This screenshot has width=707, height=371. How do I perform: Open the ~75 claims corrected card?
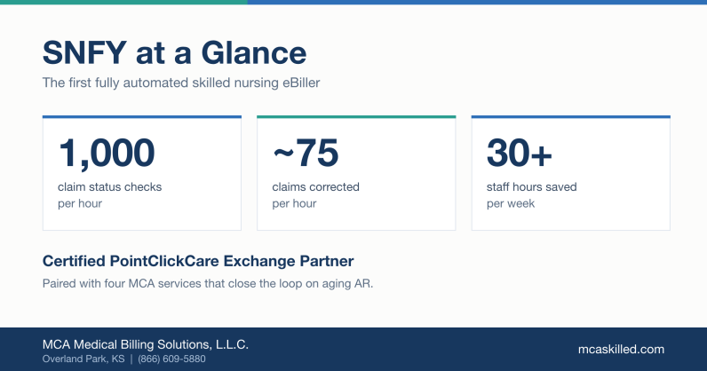356,173
